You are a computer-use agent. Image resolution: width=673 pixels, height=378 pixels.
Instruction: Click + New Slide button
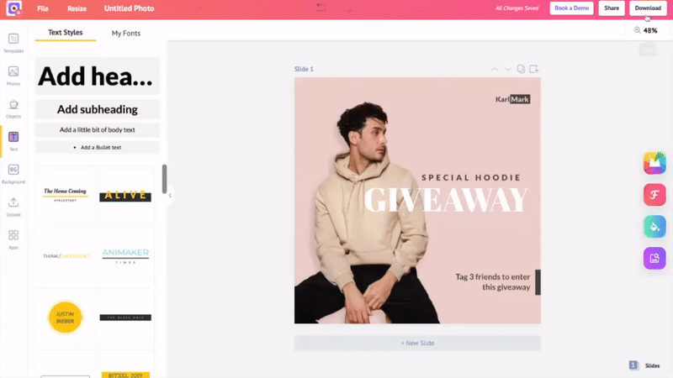[x=417, y=343]
